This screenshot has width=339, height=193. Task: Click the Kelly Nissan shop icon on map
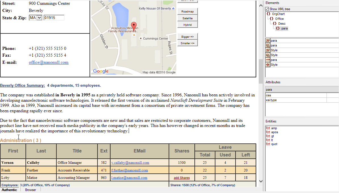173,9
